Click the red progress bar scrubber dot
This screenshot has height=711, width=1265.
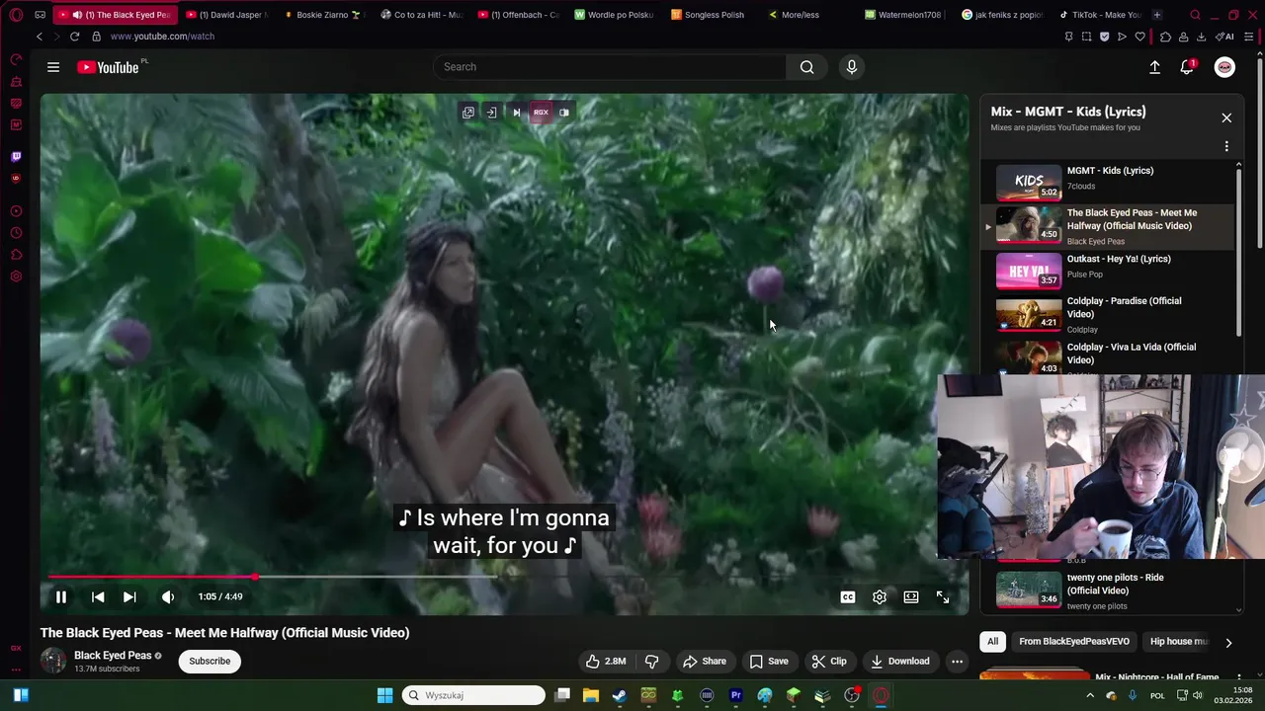coord(255,577)
